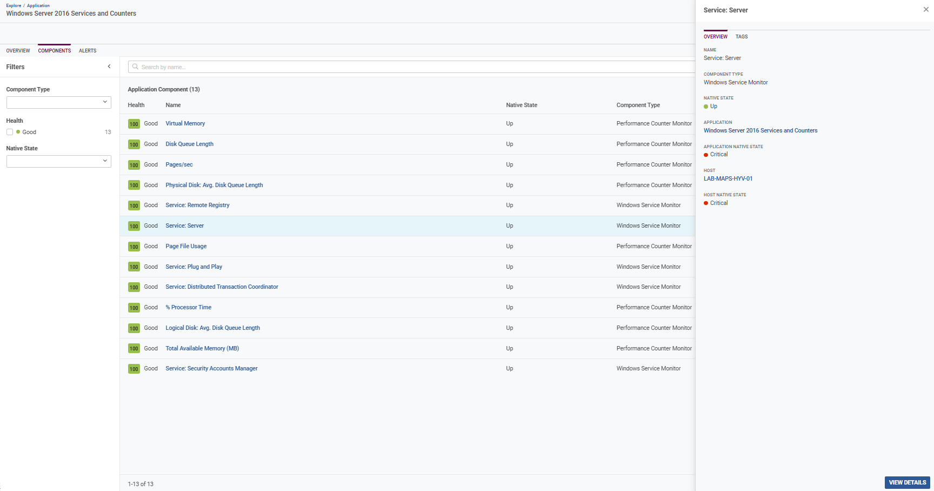This screenshot has height=491, width=934.
Task: Collapse the Filters panel with the chevron
Action: tap(109, 67)
